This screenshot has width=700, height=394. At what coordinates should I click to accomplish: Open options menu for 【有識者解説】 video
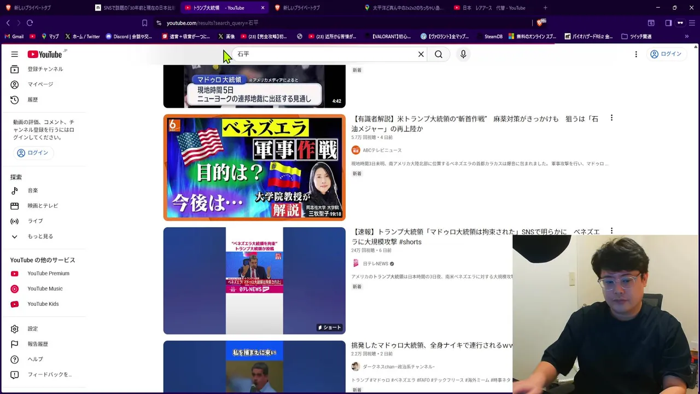point(611,118)
